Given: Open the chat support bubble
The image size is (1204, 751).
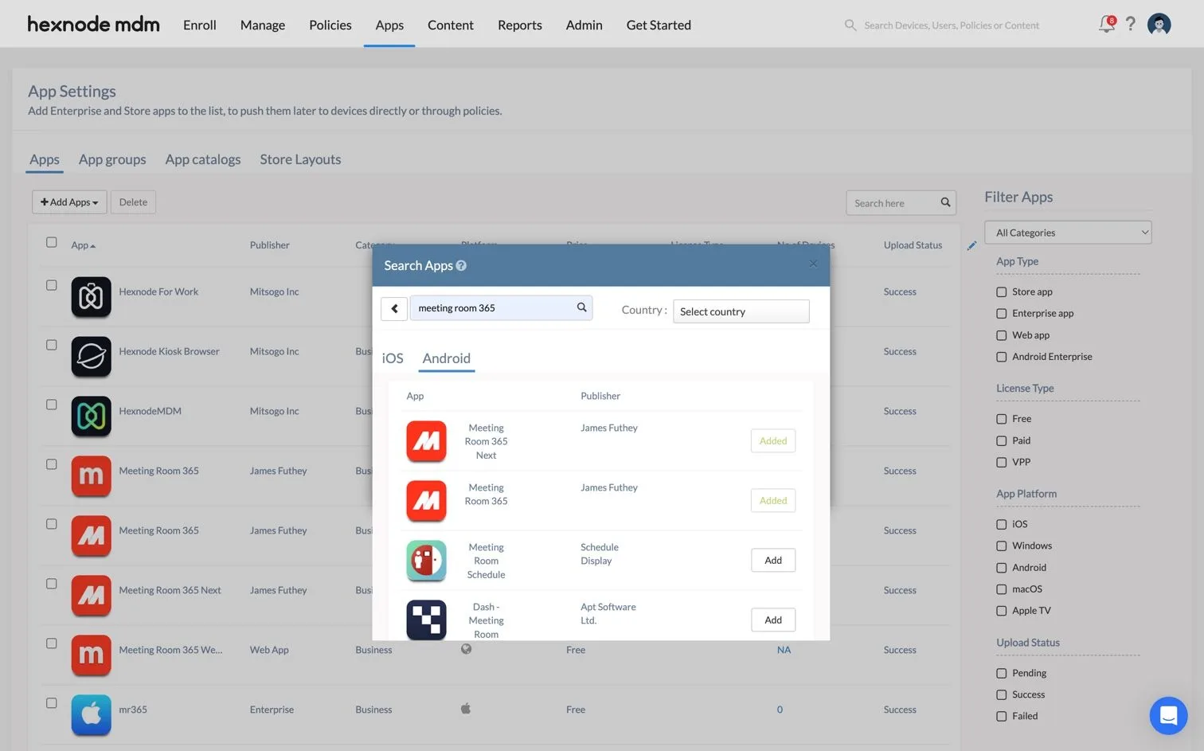Looking at the screenshot, I should [1168, 715].
